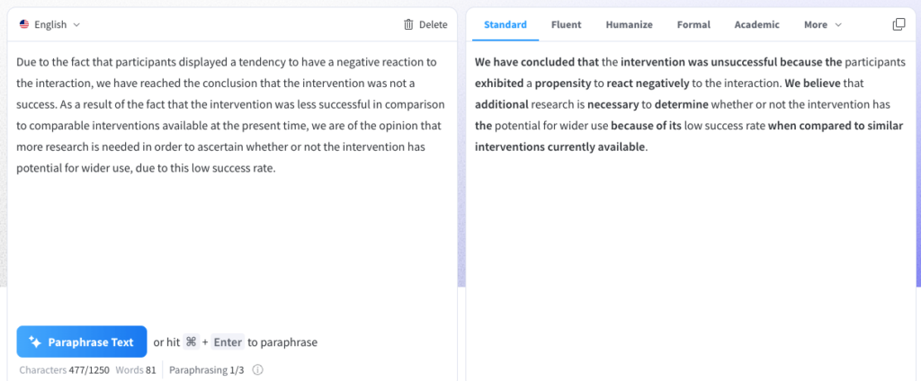
Task: Expand the More modes dropdown
Action: click(822, 25)
